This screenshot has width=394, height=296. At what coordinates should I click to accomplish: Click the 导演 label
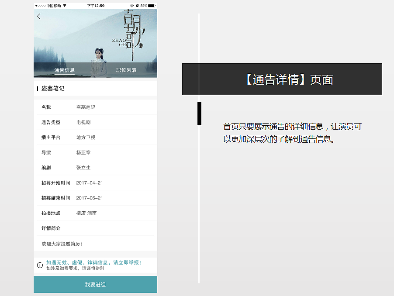[46, 152]
